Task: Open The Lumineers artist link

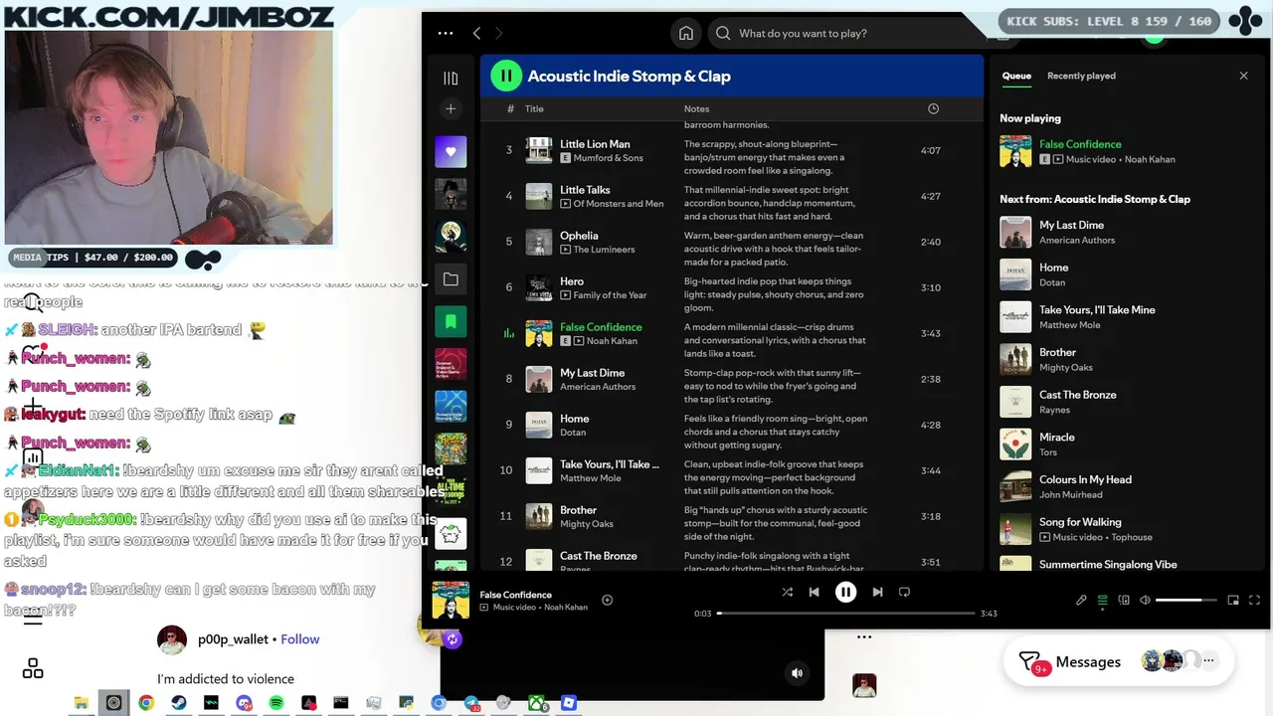Action: coord(604,250)
